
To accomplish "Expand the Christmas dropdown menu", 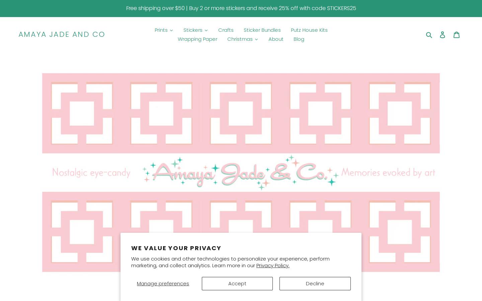I will point(243,39).
